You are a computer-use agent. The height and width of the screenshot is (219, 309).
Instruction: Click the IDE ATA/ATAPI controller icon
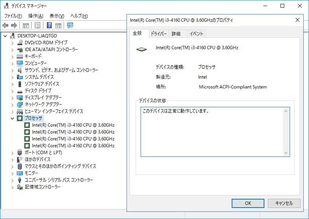pyautogui.click(x=20, y=50)
